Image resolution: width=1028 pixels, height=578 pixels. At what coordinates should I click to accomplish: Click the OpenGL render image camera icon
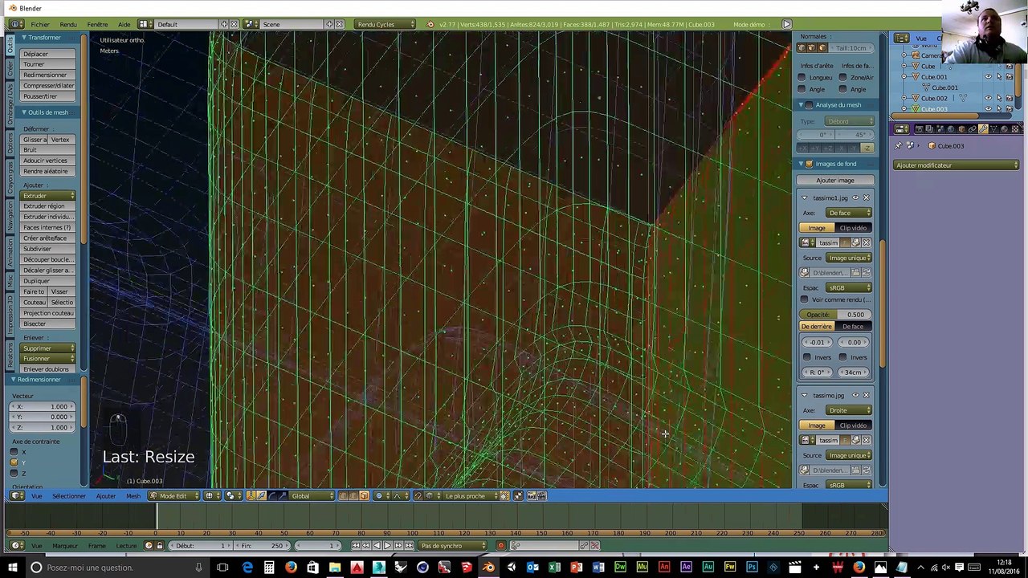coord(531,495)
